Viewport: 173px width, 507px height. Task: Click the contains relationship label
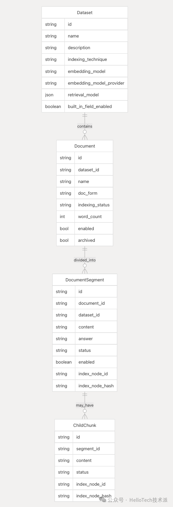click(x=85, y=126)
